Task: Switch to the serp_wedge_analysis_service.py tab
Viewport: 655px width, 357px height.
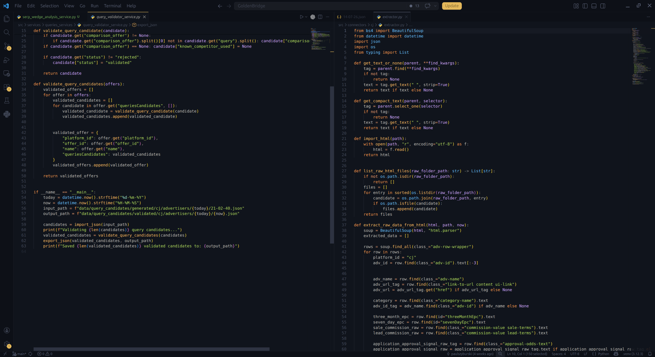Action: (x=49, y=17)
